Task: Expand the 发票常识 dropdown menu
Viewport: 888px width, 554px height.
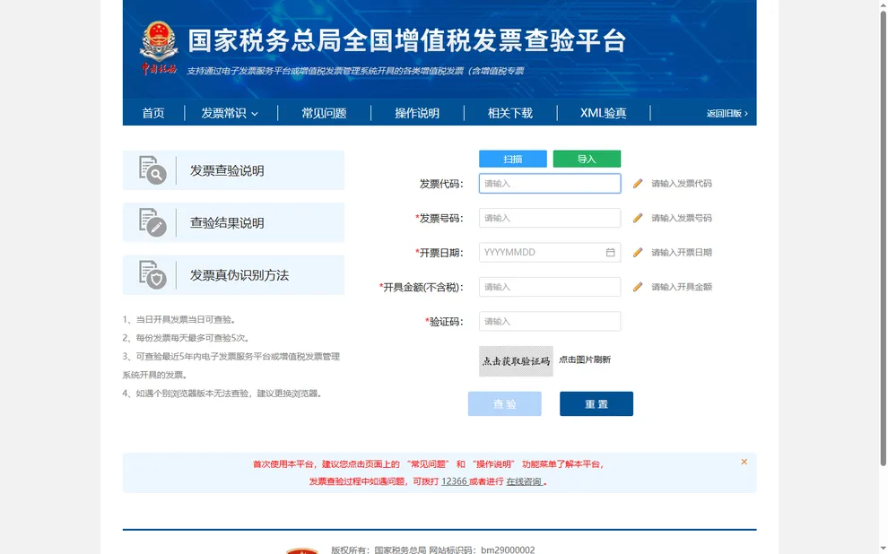Action: (x=230, y=113)
